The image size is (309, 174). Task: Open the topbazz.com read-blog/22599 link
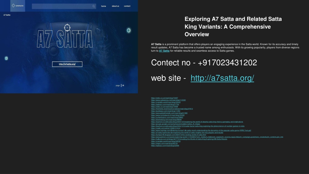[x=165, y=146]
